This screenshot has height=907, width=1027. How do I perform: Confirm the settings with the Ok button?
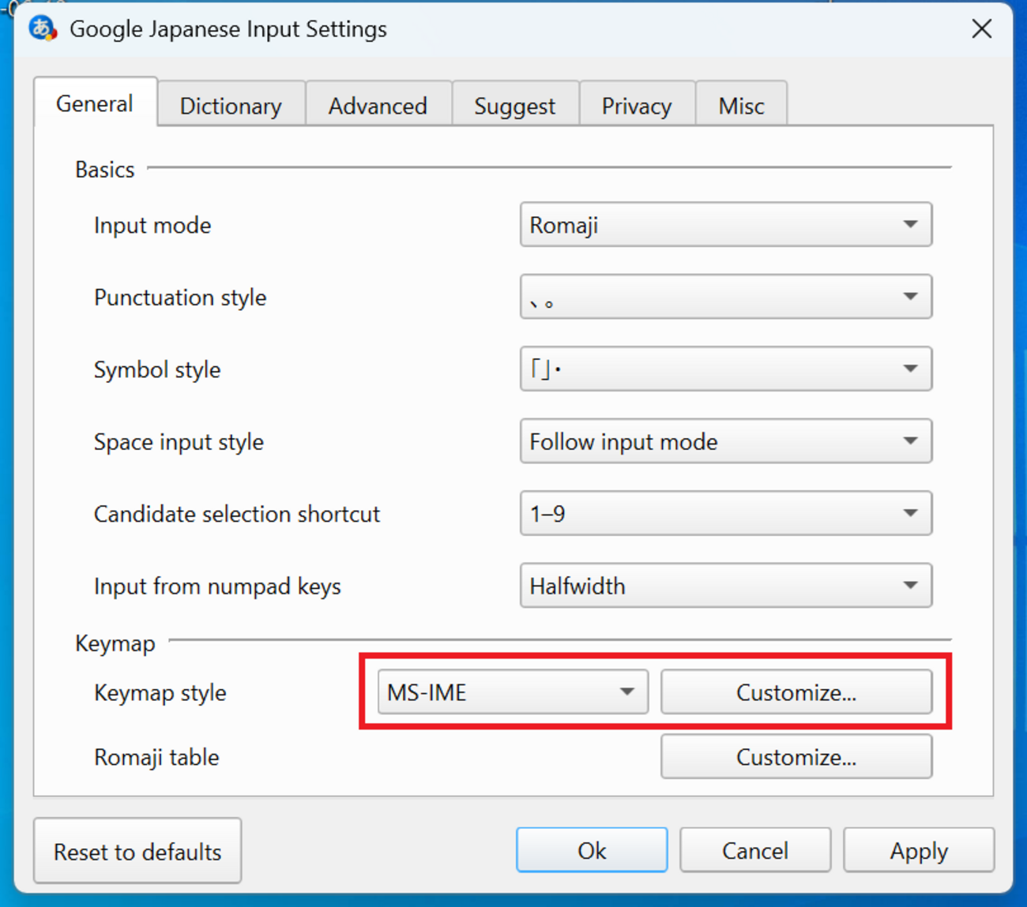point(591,850)
